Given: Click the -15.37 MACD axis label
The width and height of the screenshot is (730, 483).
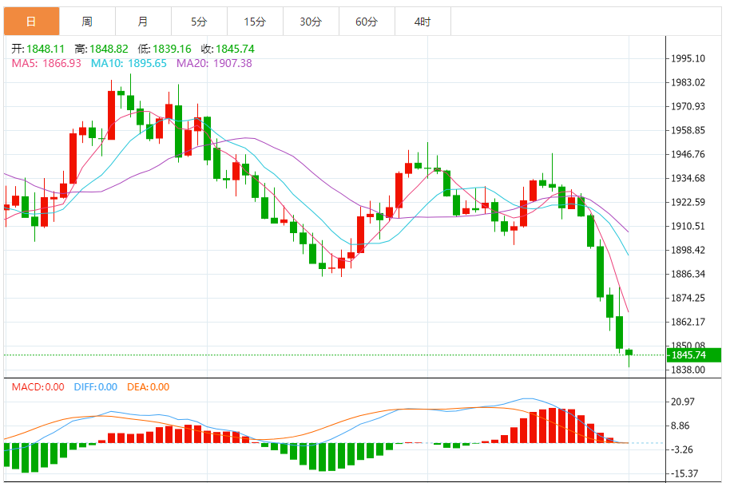Looking at the screenshot, I should pyautogui.click(x=684, y=473).
